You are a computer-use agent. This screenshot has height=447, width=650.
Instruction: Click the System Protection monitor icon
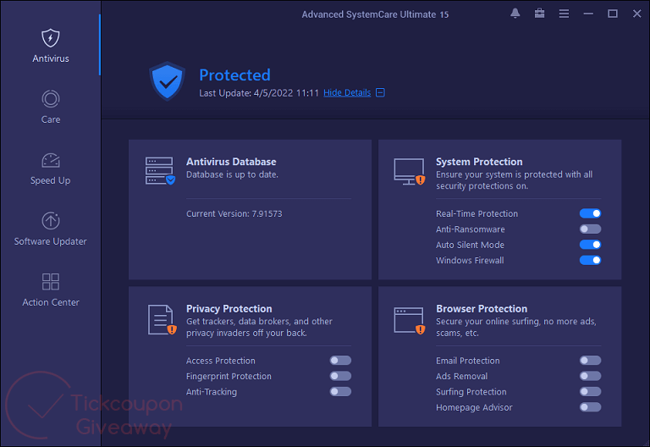(x=410, y=171)
